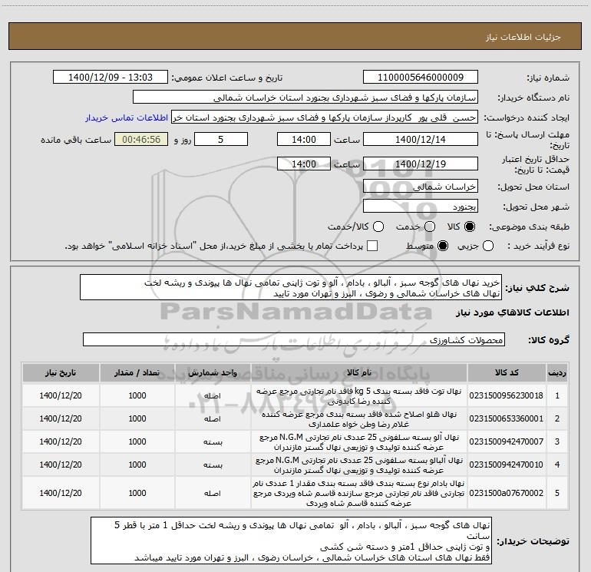Click the واحد شمارش column header
The width and height of the screenshot is (591, 572).
pos(213,373)
